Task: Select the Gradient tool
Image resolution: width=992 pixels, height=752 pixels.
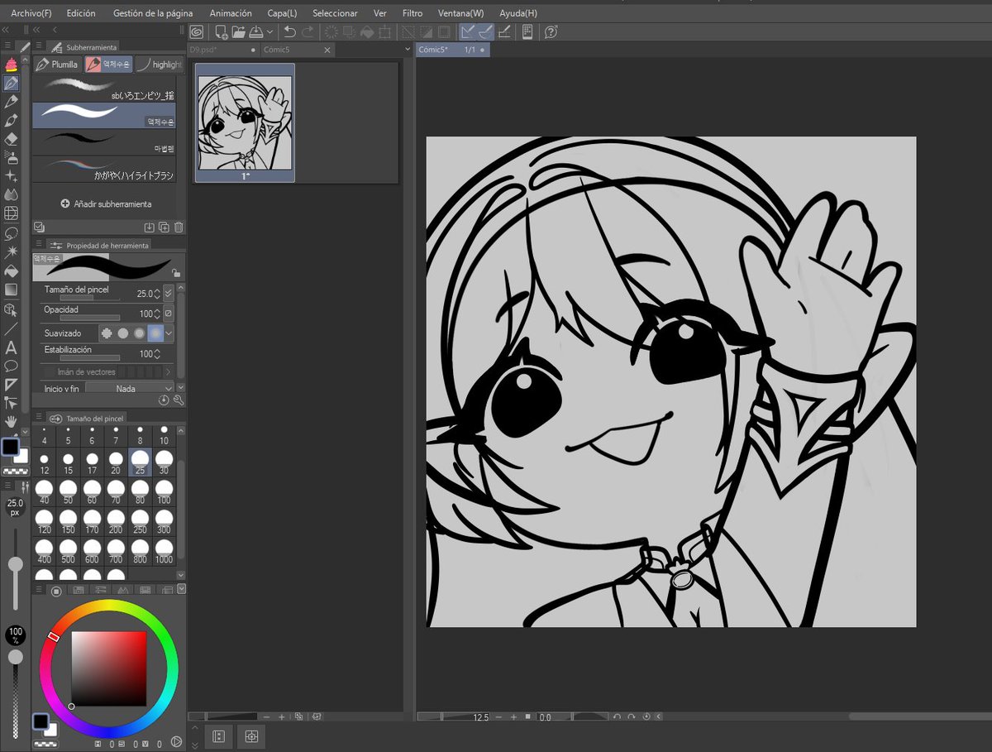Action: pyautogui.click(x=11, y=290)
